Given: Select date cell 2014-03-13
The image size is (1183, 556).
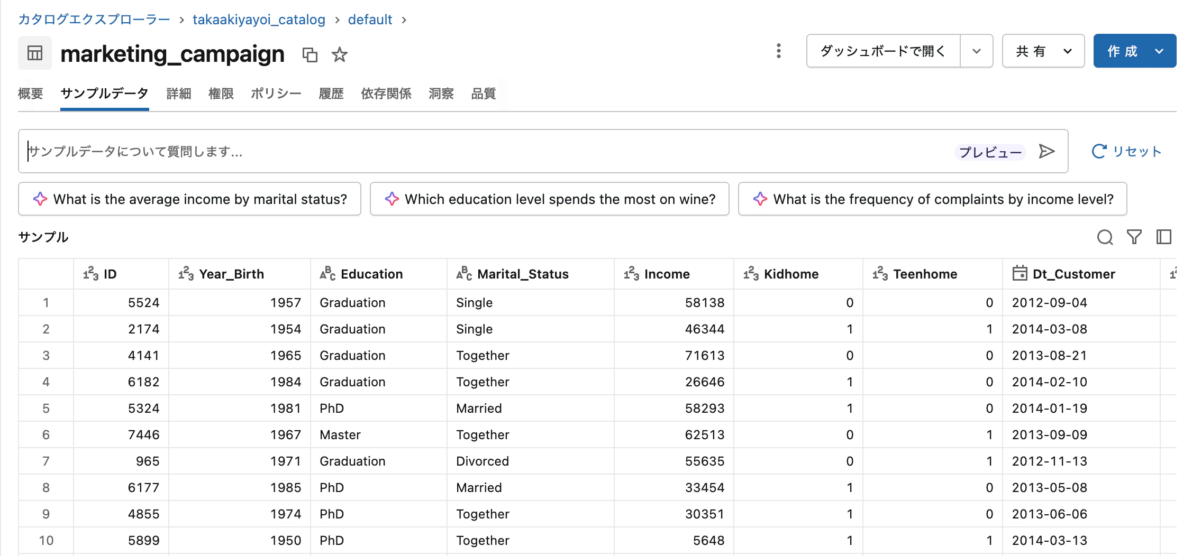Looking at the screenshot, I should [x=1081, y=540].
